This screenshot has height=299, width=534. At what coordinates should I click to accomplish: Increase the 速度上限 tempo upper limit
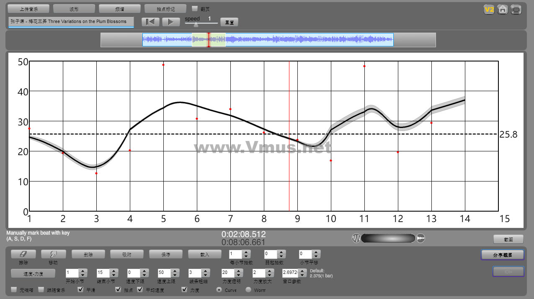174,271
